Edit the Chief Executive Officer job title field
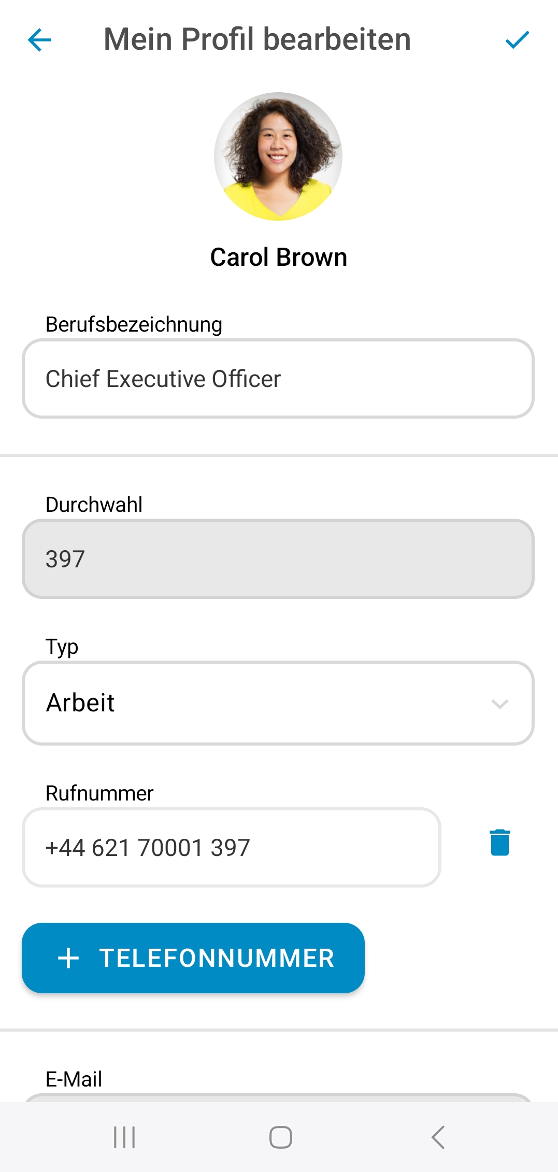Screen dimensions: 558x1172 tap(278, 379)
